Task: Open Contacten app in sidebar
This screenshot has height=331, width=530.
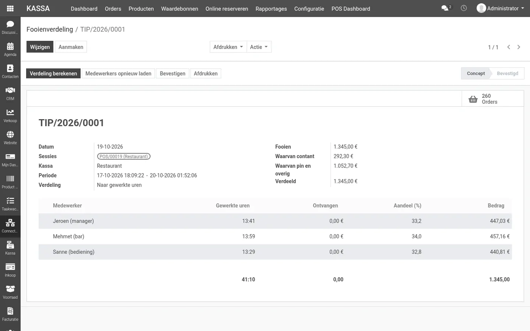Action: [10, 71]
